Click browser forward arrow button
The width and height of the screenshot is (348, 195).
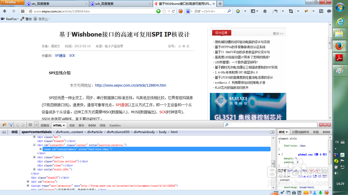(14, 11)
